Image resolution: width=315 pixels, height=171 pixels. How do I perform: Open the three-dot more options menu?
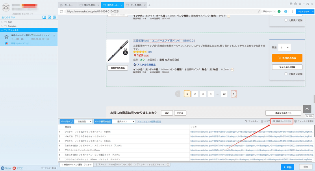pos(292,11)
